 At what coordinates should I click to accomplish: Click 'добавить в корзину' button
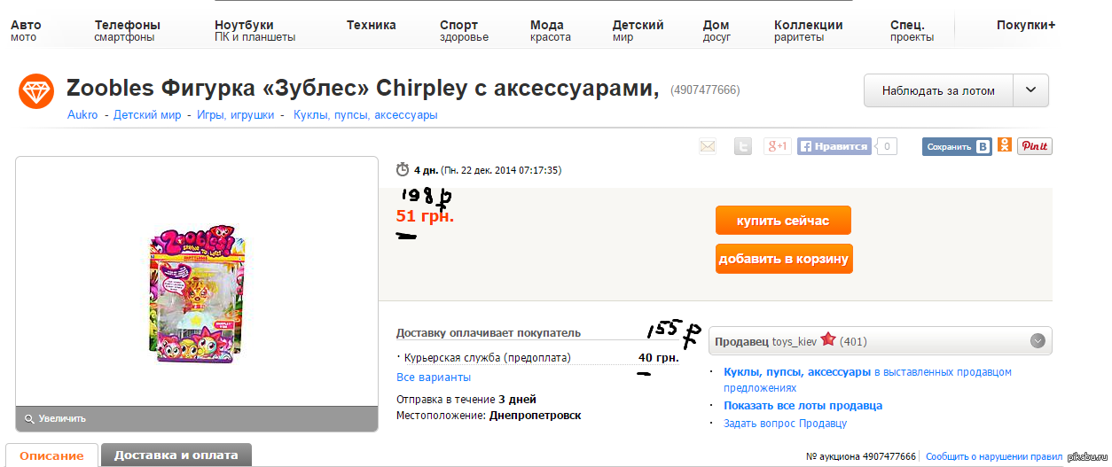click(784, 260)
